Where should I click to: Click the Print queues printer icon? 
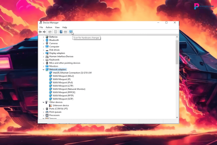pos(47,112)
